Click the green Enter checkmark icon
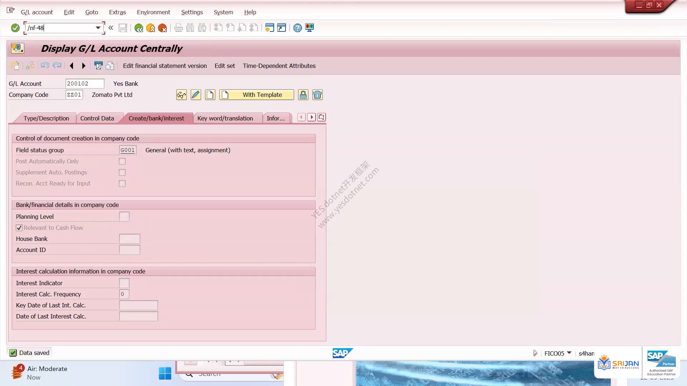Screen dimensions: 687x386 15,28
